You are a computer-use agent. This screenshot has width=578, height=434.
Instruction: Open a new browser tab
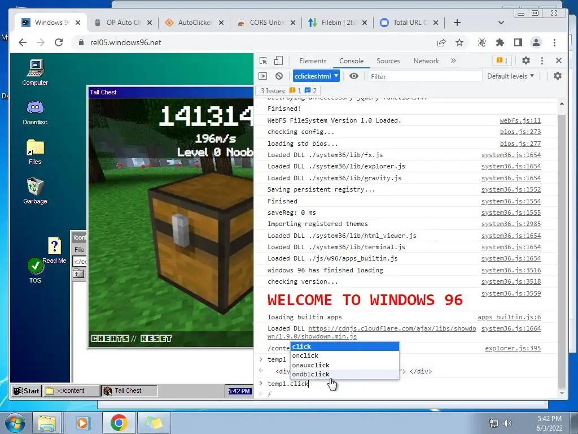click(x=457, y=23)
